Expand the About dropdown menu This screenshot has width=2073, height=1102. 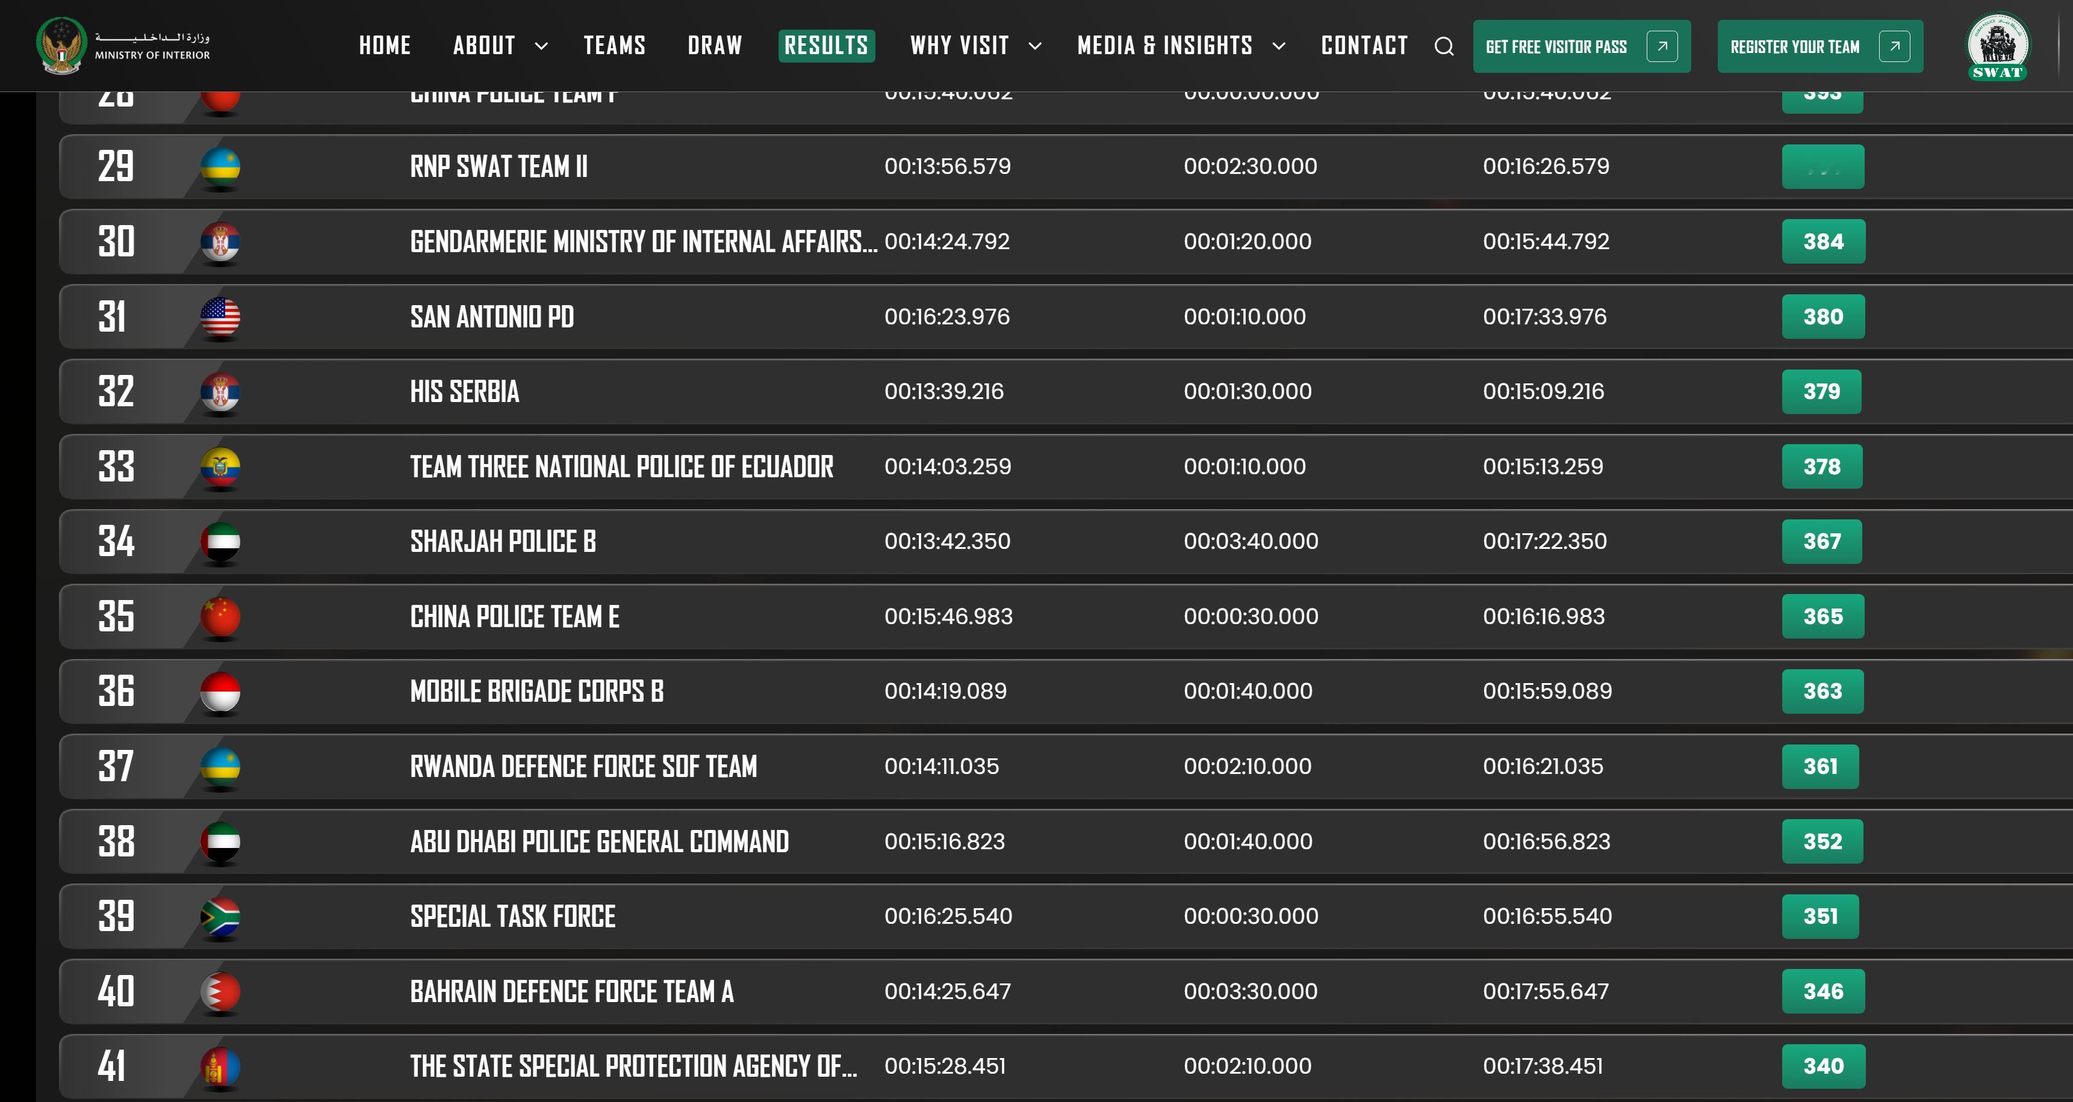(x=500, y=46)
